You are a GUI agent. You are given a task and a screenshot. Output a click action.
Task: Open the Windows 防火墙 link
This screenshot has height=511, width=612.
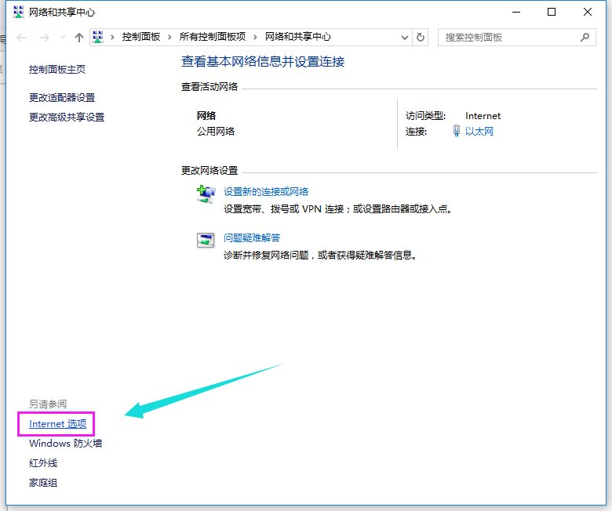point(65,444)
